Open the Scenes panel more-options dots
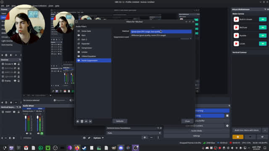 (21, 55)
